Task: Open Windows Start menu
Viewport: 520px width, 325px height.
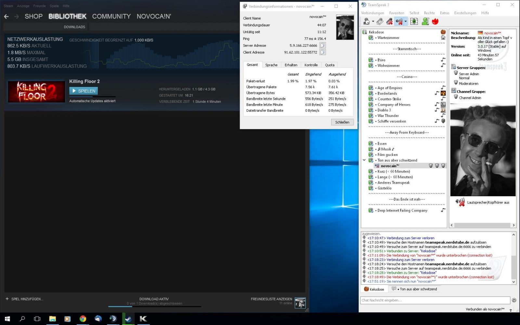Action: (7, 319)
